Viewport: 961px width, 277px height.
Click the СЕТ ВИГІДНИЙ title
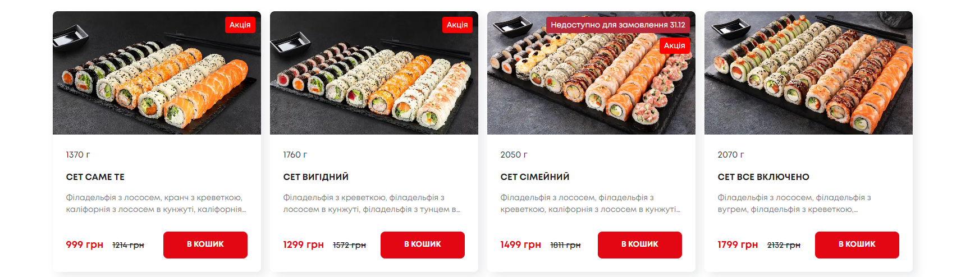[x=316, y=177]
